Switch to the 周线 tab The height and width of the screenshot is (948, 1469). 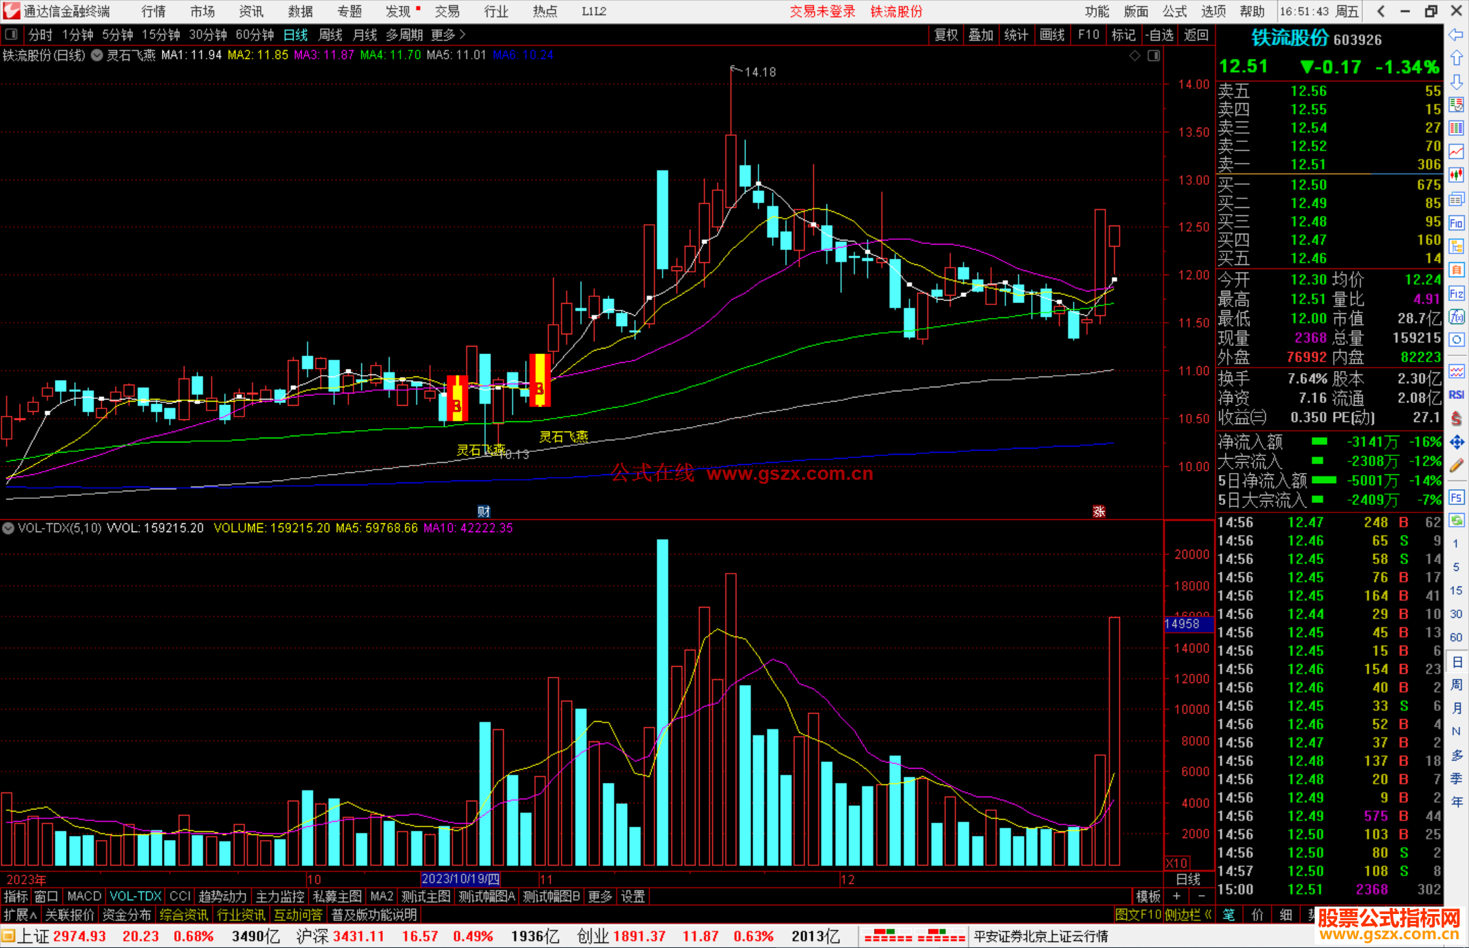pos(331,35)
